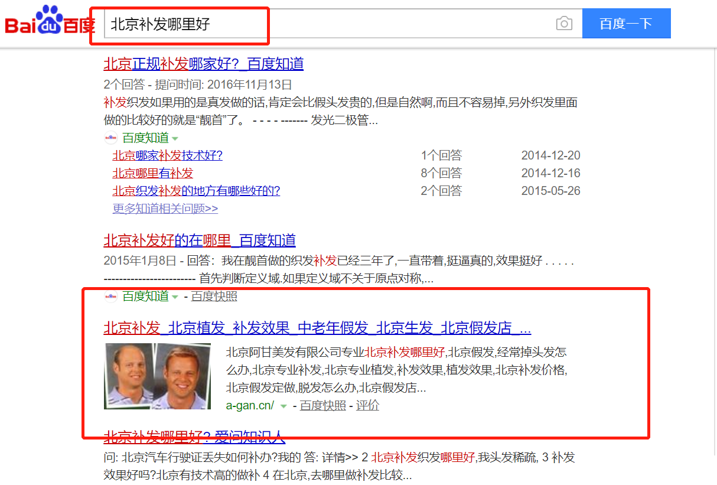Open 百度快照 for a-gan.cn result
Screen dimensions: 717x485
tap(323, 405)
